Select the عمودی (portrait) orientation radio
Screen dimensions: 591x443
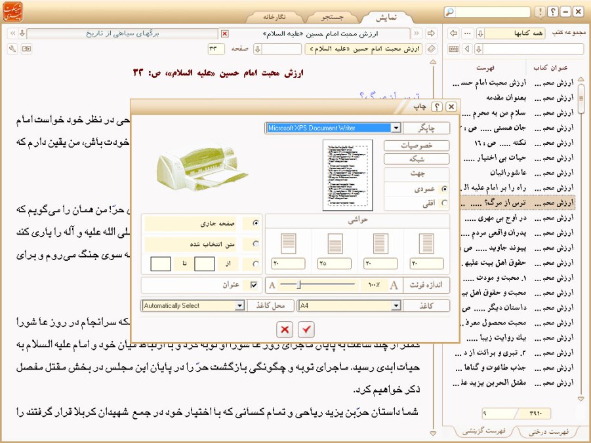pos(444,189)
